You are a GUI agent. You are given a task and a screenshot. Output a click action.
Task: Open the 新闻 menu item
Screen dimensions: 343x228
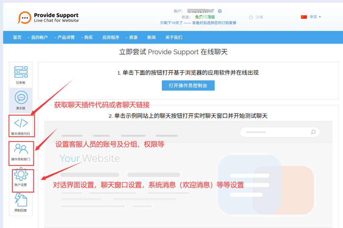[151, 37]
